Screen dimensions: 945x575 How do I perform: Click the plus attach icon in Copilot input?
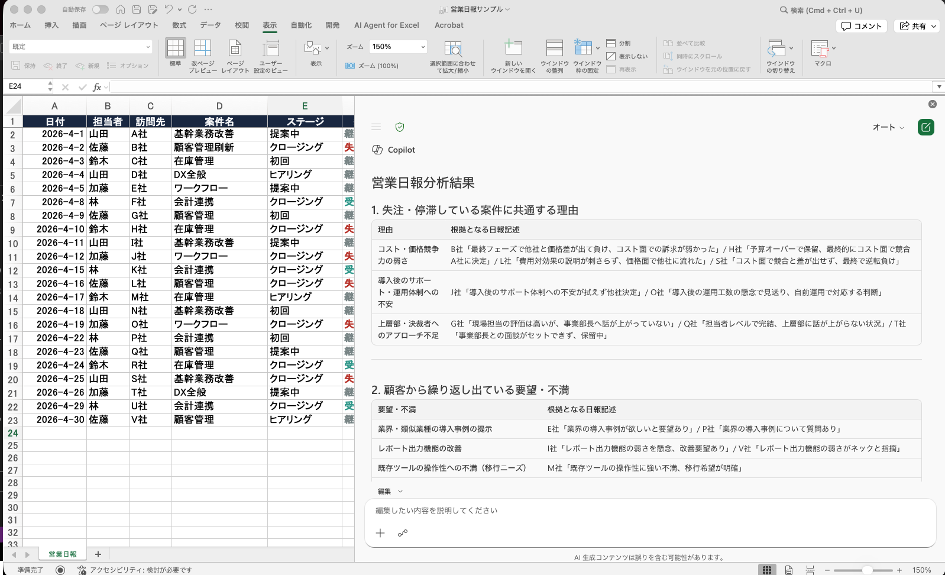coord(380,533)
